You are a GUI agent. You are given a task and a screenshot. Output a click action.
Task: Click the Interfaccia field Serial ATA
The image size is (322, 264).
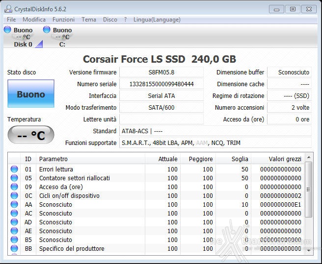[161, 96]
